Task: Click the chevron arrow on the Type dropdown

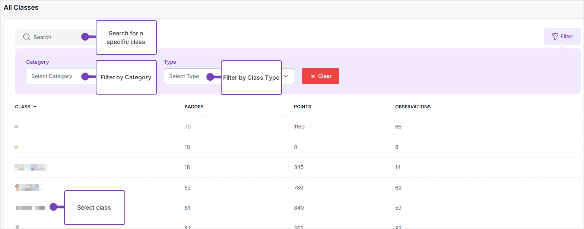Action: coord(286,76)
